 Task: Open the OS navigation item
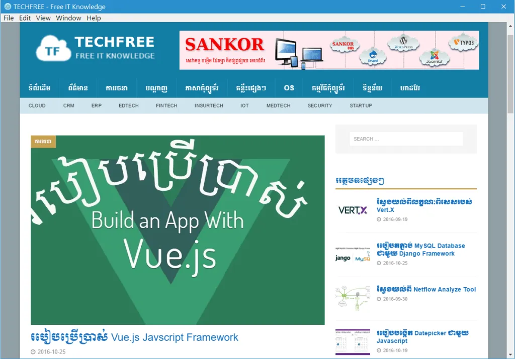(289, 88)
